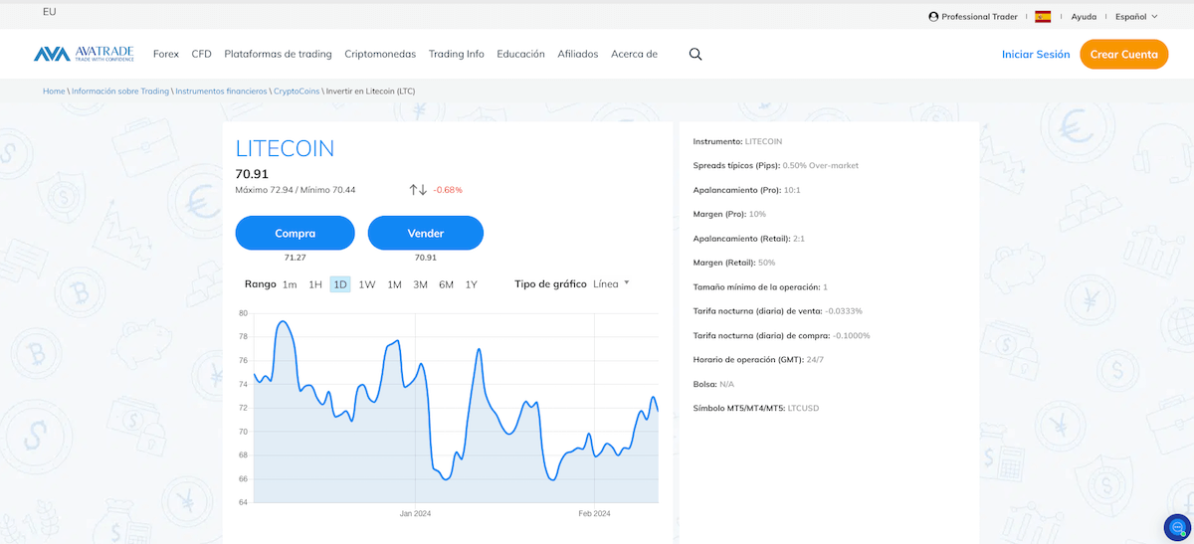1194x544 pixels.
Task: Click the Jan 2024 axis label
Action: (415, 514)
